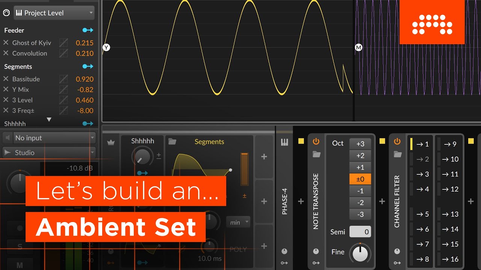
Task: Click the Y marker on the oscilloscope
Action: point(106,47)
